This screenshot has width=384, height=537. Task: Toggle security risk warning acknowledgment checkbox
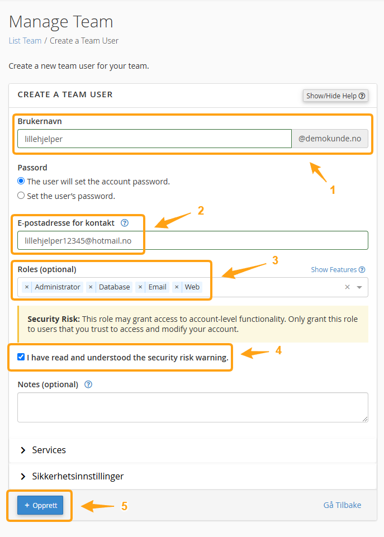tap(21, 357)
